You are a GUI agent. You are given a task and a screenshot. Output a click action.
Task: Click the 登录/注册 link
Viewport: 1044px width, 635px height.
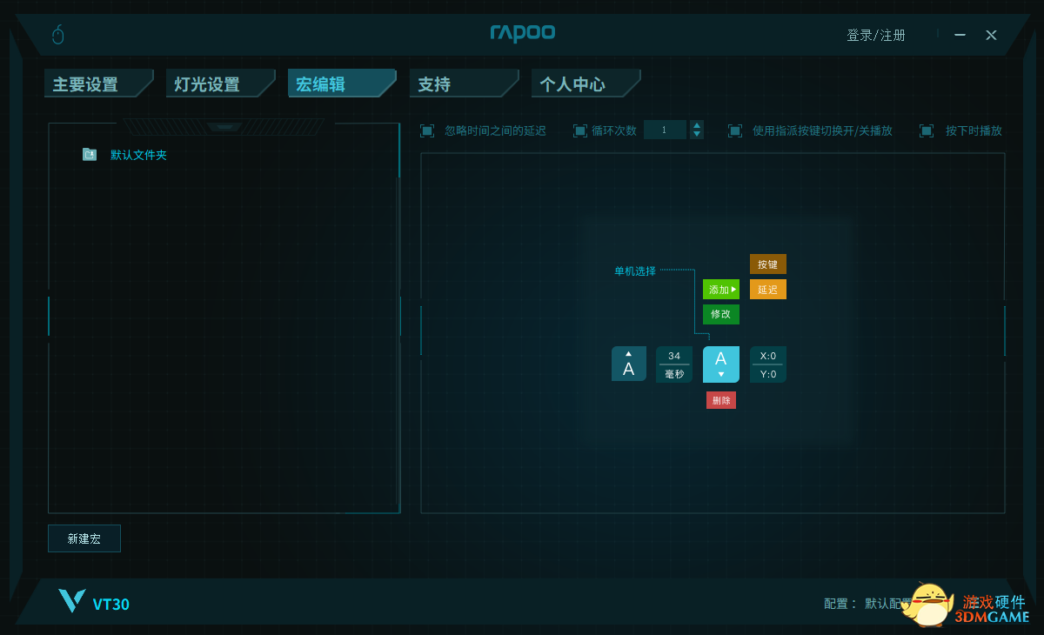[876, 35]
